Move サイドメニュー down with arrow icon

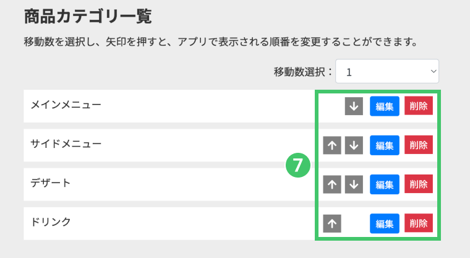[x=353, y=145]
